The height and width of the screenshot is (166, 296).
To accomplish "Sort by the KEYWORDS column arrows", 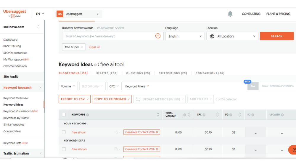I will click(x=158, y=114).
